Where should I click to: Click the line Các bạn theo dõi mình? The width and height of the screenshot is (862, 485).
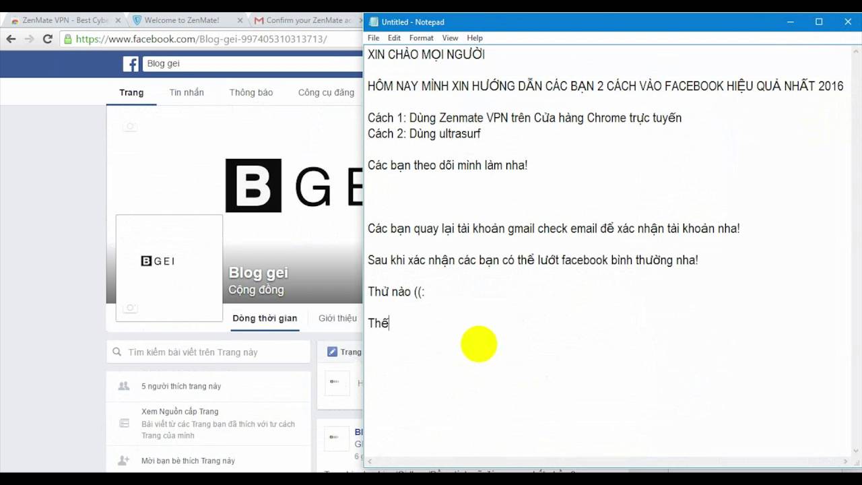pyautogui.click(x=447, y=165)
